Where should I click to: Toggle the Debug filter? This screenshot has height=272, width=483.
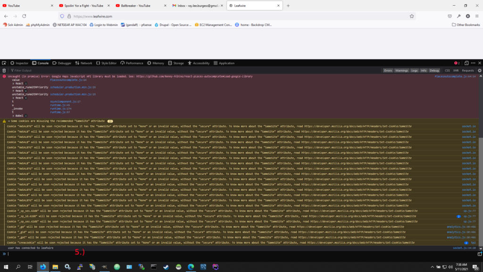[x=434, y=71]
